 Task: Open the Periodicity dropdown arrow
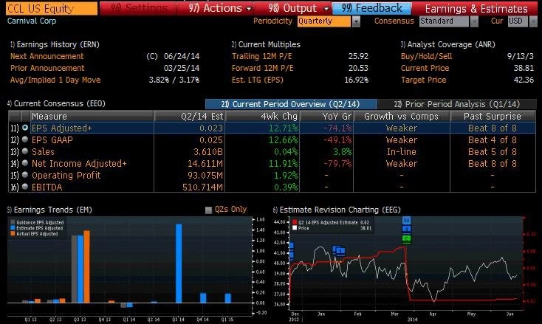click(356, 21)
